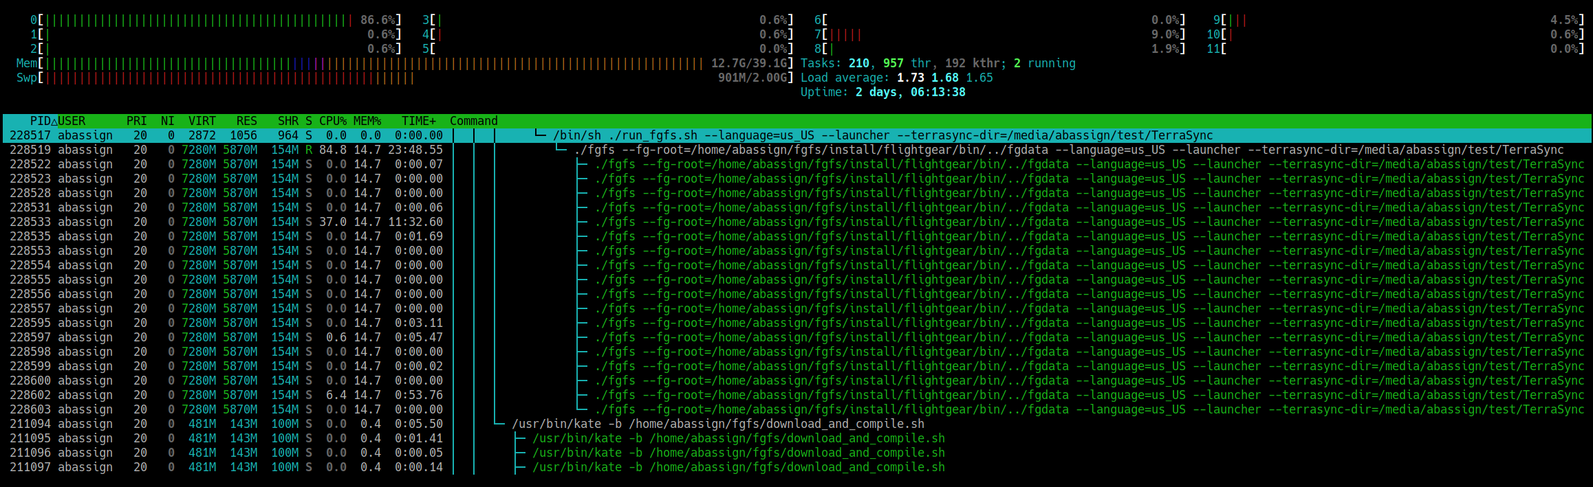This screenshot has height=487, width=1593.
Task: Sort by the TIME+ column header
Action: click(419, 121)
